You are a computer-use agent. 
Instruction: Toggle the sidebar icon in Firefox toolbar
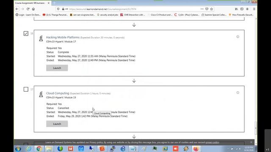pyautogui.click(x=242, y=9)
